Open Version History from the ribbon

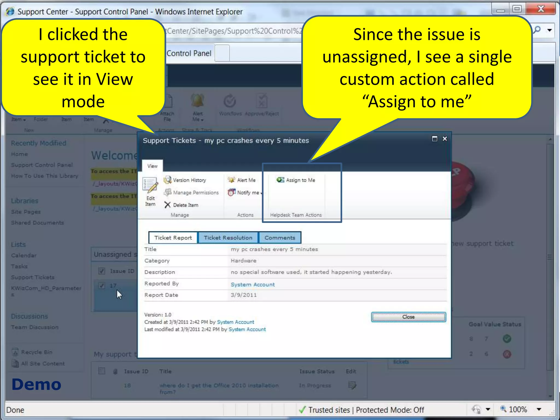tap(185, 180)
